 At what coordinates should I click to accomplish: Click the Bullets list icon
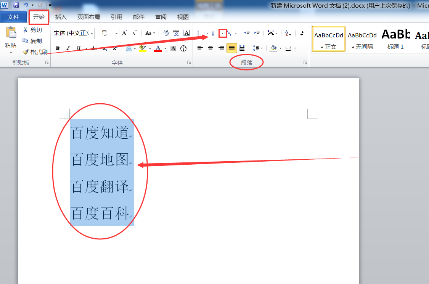click(200, 33)
